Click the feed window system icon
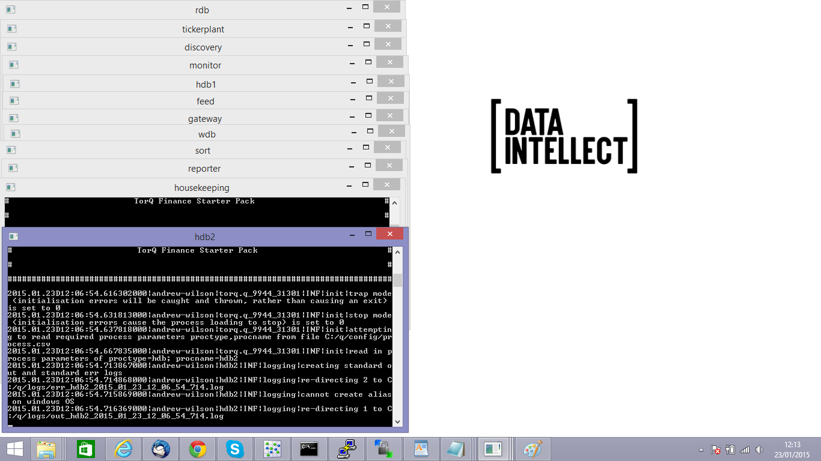821x461 pixels. click(14, 101)
